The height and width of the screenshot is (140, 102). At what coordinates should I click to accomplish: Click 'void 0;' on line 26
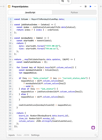point(30,86)
